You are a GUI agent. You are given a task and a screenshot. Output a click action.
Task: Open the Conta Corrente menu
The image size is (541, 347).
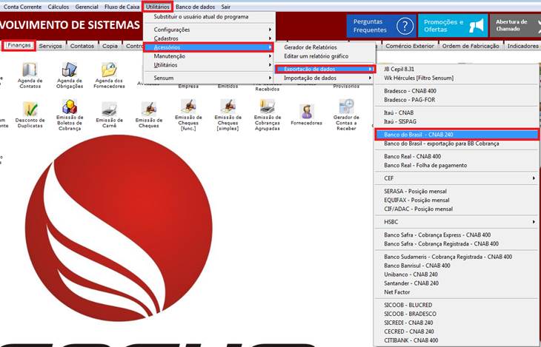(x=22, y=7)
